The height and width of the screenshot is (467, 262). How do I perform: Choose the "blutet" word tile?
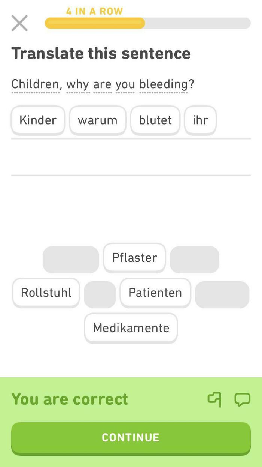point(155,120)
